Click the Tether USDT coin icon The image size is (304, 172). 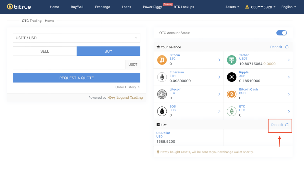coord(232,60)
